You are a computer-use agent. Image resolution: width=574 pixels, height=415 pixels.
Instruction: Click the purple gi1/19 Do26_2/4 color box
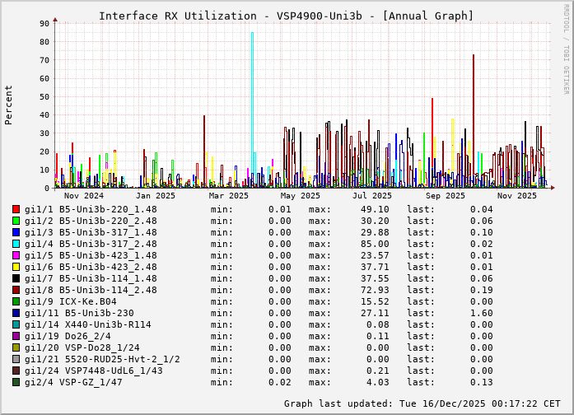tap(16, 336)
